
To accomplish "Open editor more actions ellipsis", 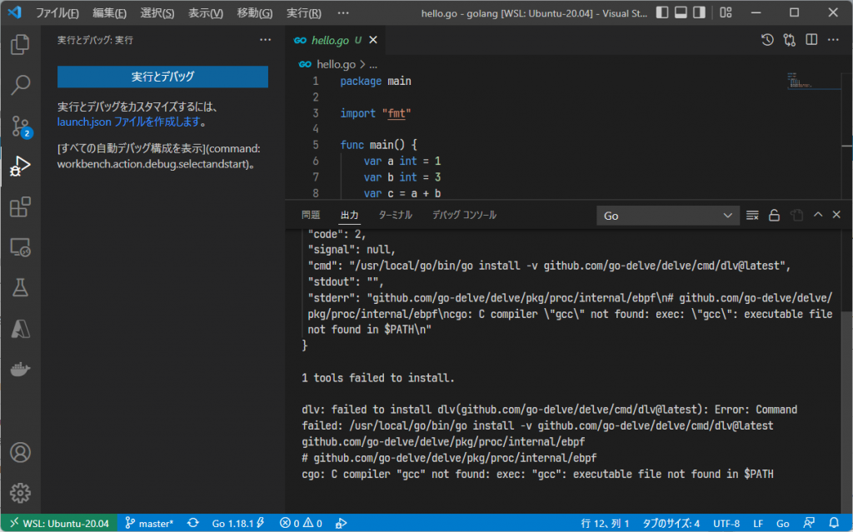I will click(833, 40).
